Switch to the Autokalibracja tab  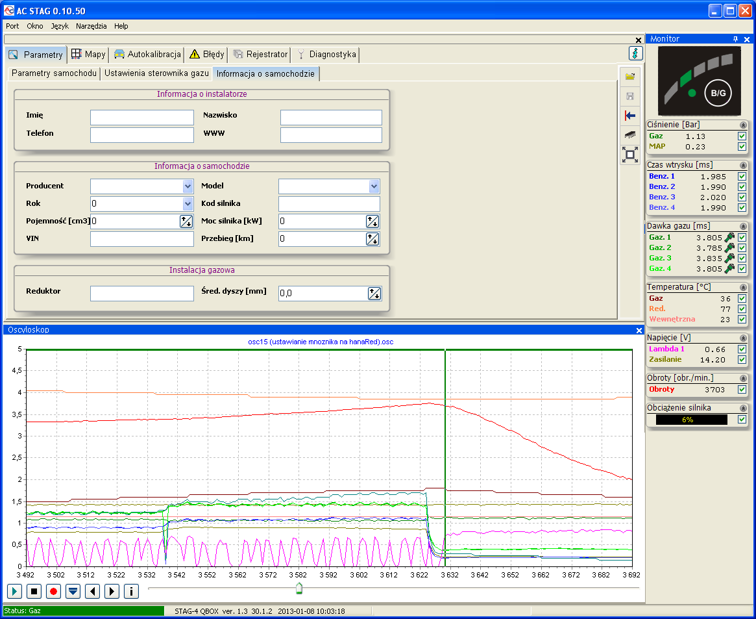(147, 54)
